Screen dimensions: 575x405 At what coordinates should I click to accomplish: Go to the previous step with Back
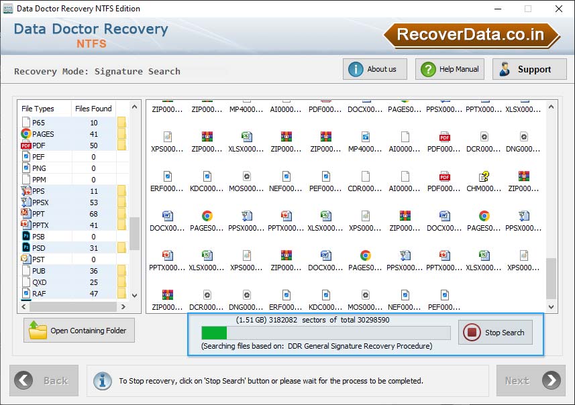click(x=44, y=380)
